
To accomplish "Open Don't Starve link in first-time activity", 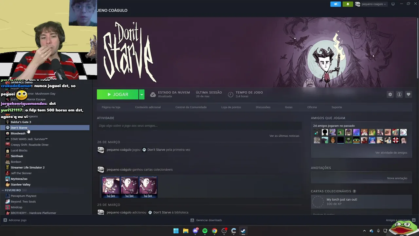I will point(156,150).
